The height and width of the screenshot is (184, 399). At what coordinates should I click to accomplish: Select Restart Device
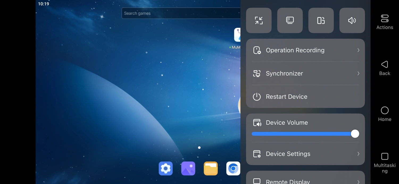click(305, 97)
